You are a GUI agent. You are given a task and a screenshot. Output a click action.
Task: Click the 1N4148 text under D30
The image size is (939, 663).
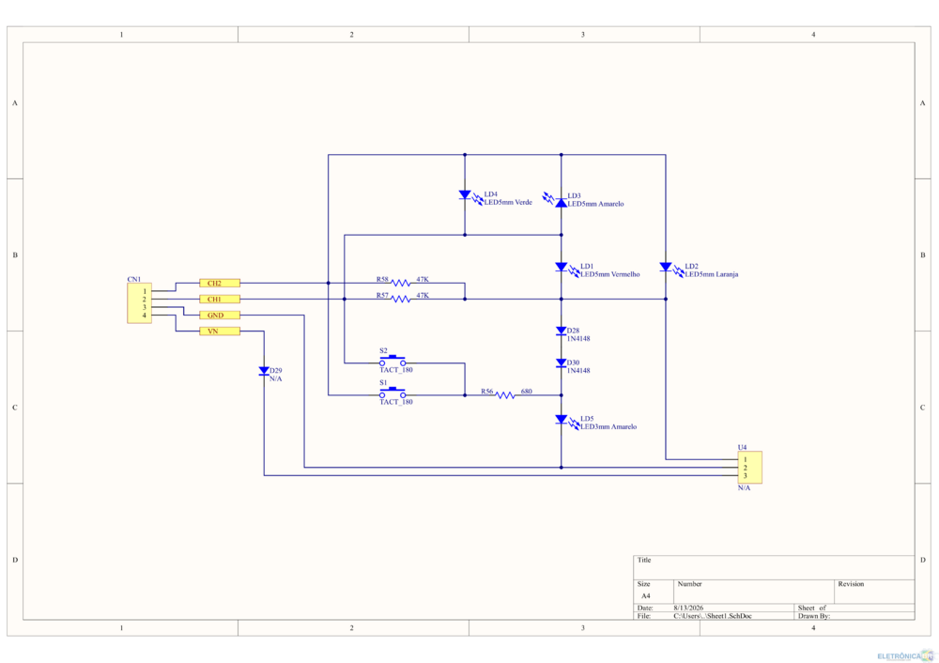click(x=578, y=371)
